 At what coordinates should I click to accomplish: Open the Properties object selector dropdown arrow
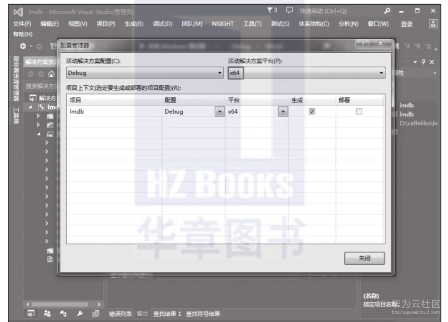(x=434, y=73)
